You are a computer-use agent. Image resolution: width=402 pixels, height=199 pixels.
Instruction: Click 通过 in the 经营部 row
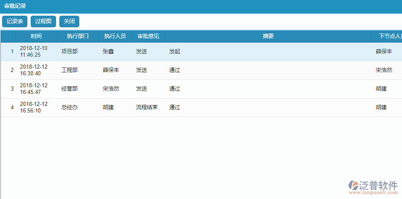[x=175, y=89]
